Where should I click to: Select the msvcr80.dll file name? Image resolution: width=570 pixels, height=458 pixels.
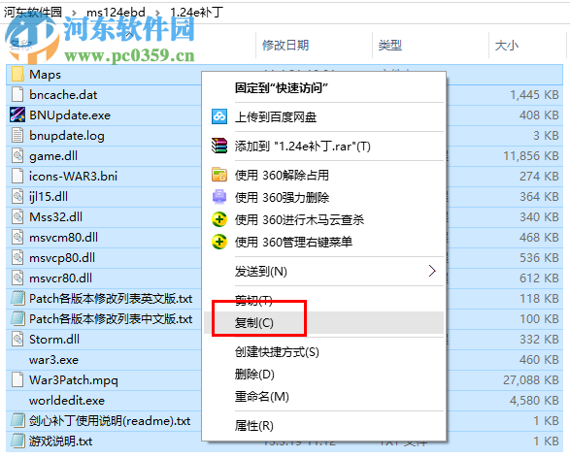pyautogui.click(x=60, y=278)
